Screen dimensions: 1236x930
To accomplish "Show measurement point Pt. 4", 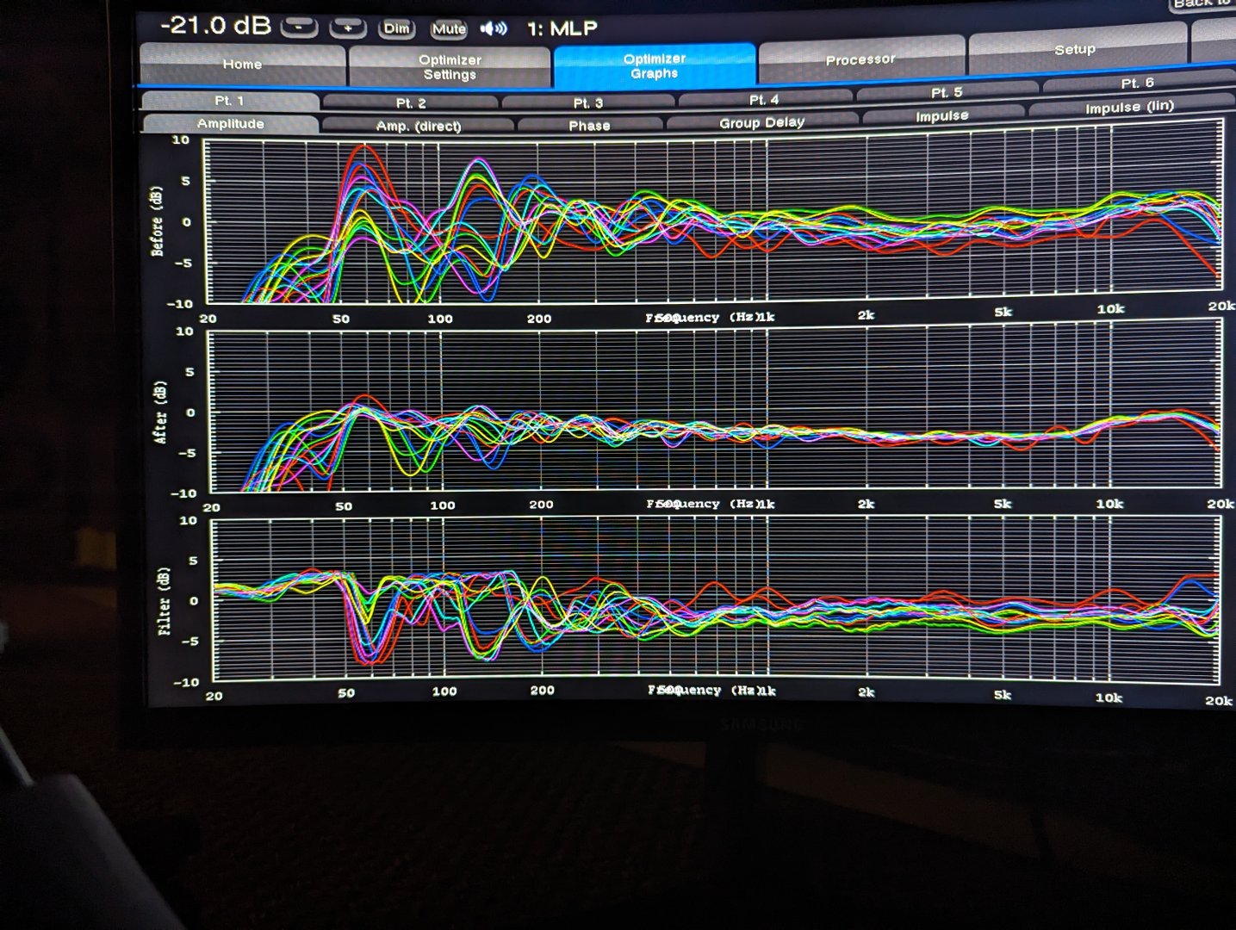I will point(764,99).
